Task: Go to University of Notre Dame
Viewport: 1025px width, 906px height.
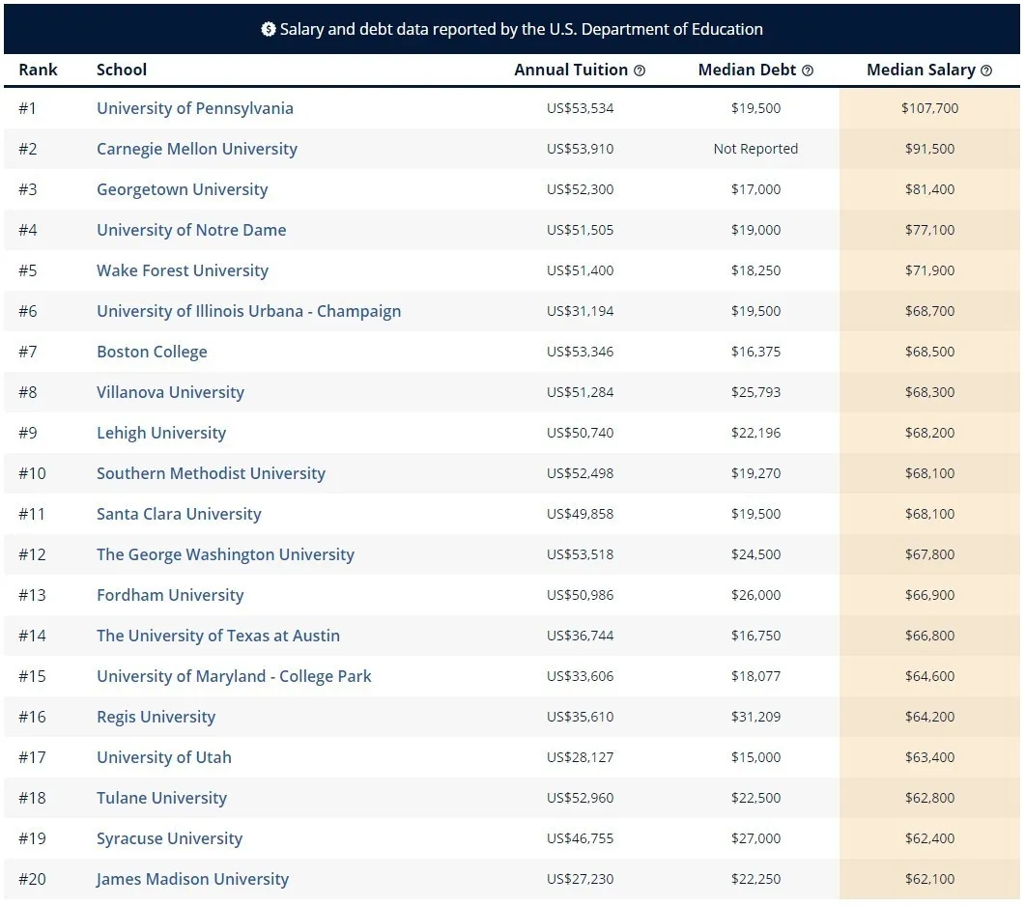Action: click(x=191, y=230)
